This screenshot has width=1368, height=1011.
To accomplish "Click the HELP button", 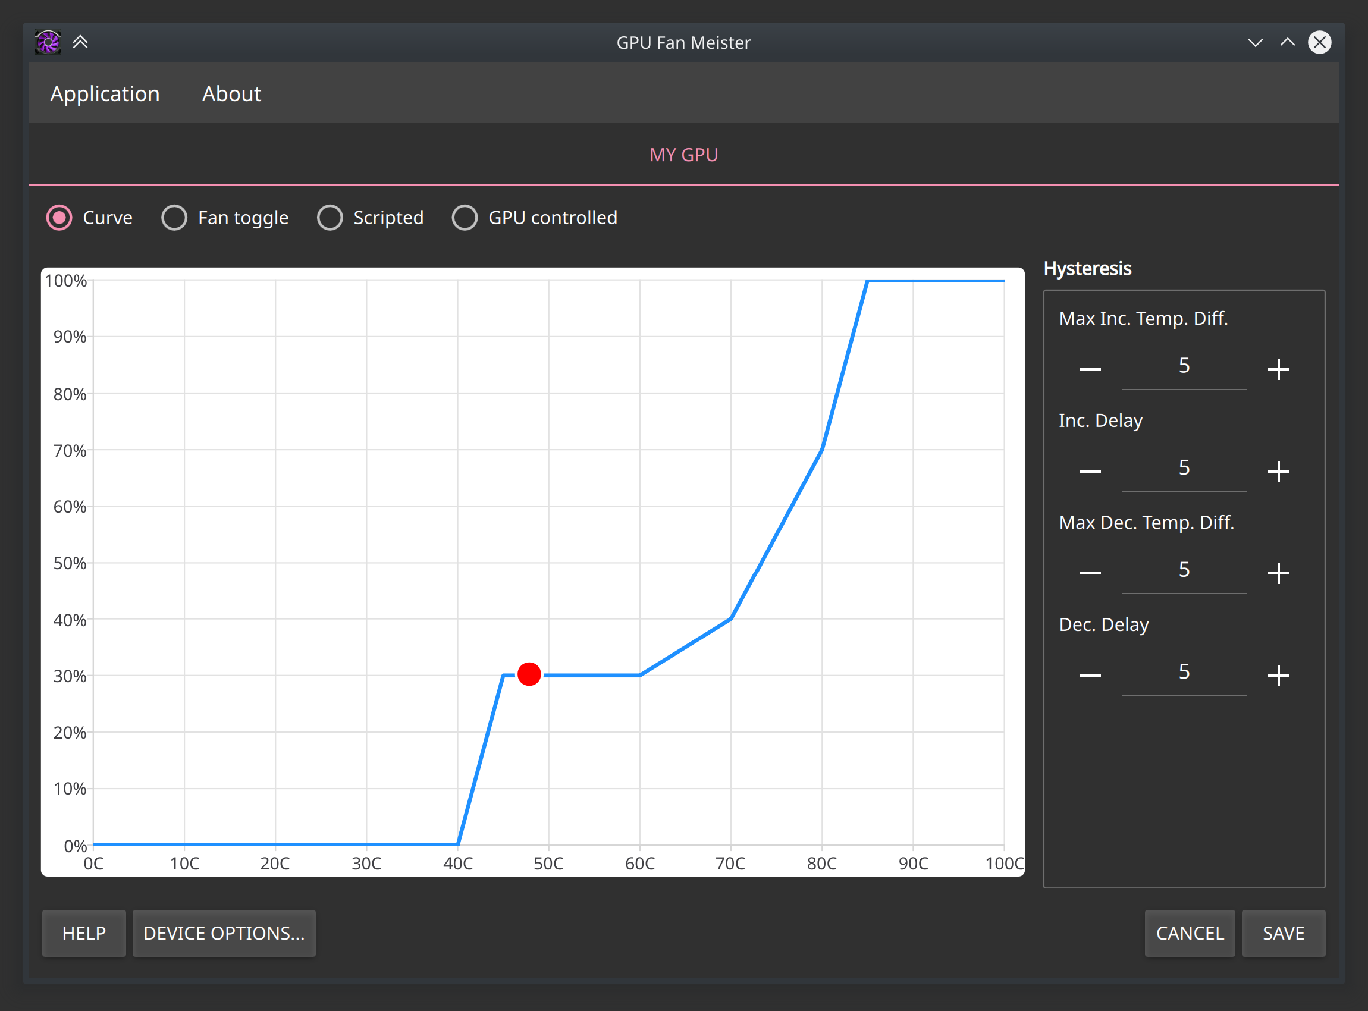I will pyautogui.click(x=84, y=934).
